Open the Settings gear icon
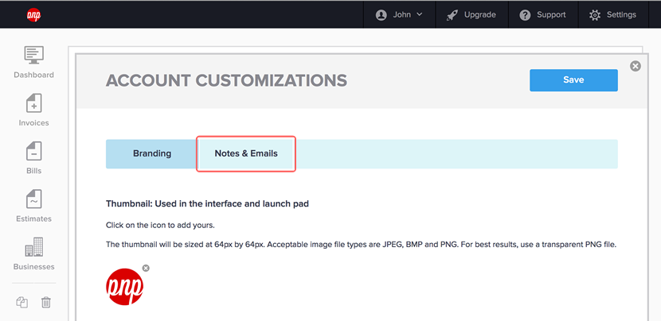The width and height of the screenshot is (661, 321). tap(595, 15)
